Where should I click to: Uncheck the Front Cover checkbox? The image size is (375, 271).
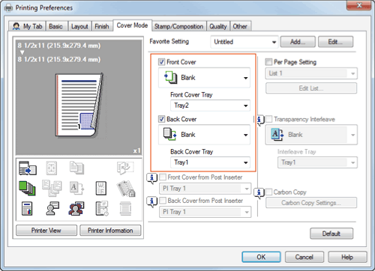(161, 61)
